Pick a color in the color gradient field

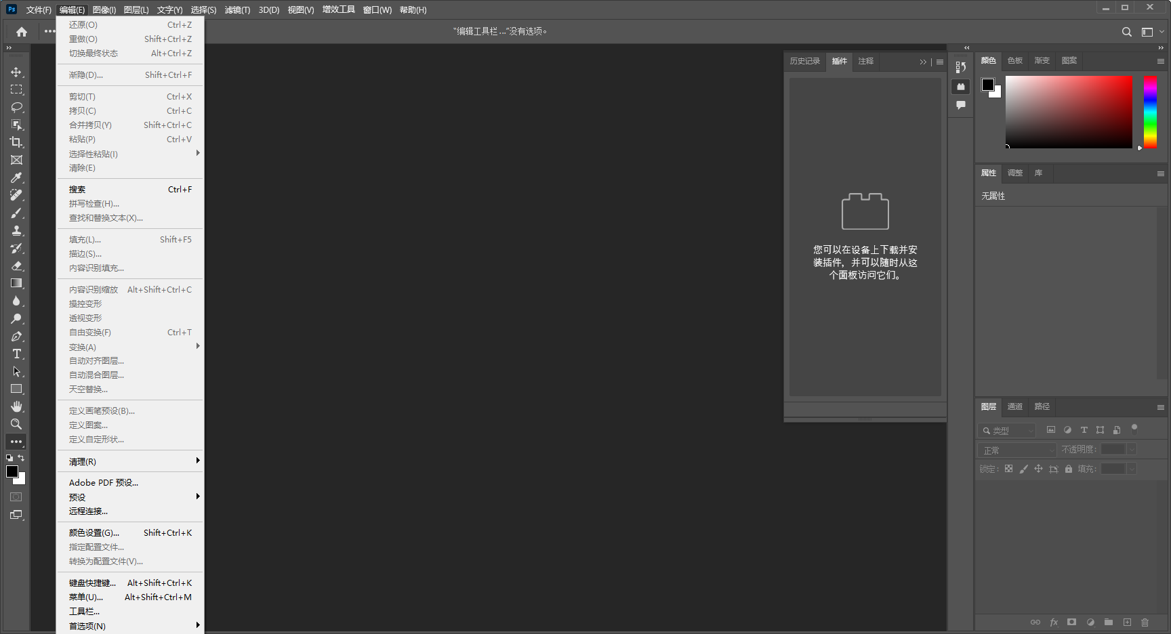tap(1068, 112)
